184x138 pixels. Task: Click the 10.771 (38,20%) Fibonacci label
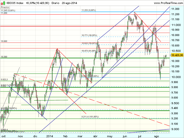(89, 35)
